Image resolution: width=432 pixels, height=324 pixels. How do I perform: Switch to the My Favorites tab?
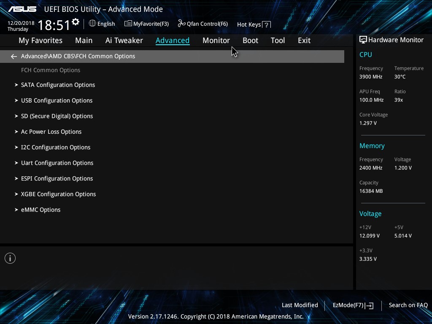(x=40, y=40)
